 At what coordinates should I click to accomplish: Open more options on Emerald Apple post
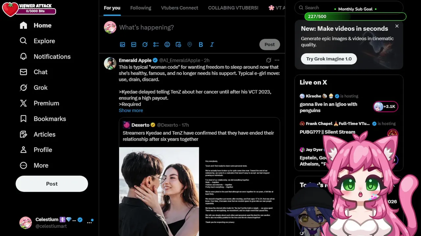[277, 60]
